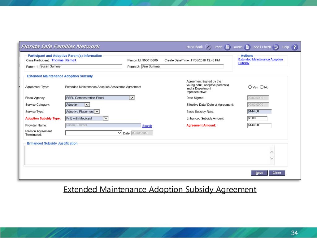Image resolution: width=317 pixels, height=238 pixels.
Task: Click the Date Signed field
Action: coord(258,98)
